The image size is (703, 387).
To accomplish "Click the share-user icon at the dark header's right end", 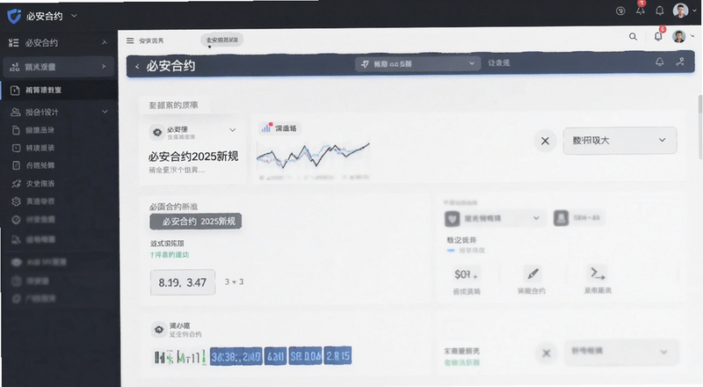I will [x=680, y=62].
